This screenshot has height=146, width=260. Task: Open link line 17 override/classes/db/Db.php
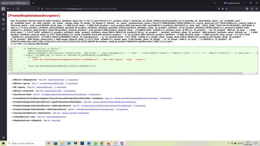click(48, 84)
